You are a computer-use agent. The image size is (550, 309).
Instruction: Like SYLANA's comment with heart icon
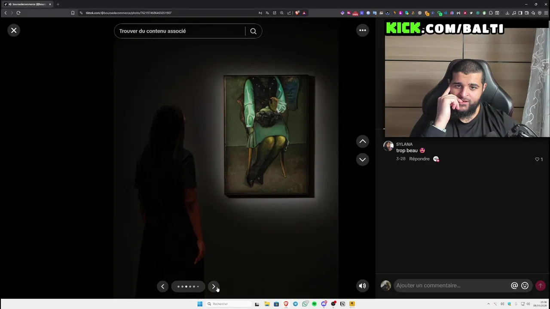point(537,159)
